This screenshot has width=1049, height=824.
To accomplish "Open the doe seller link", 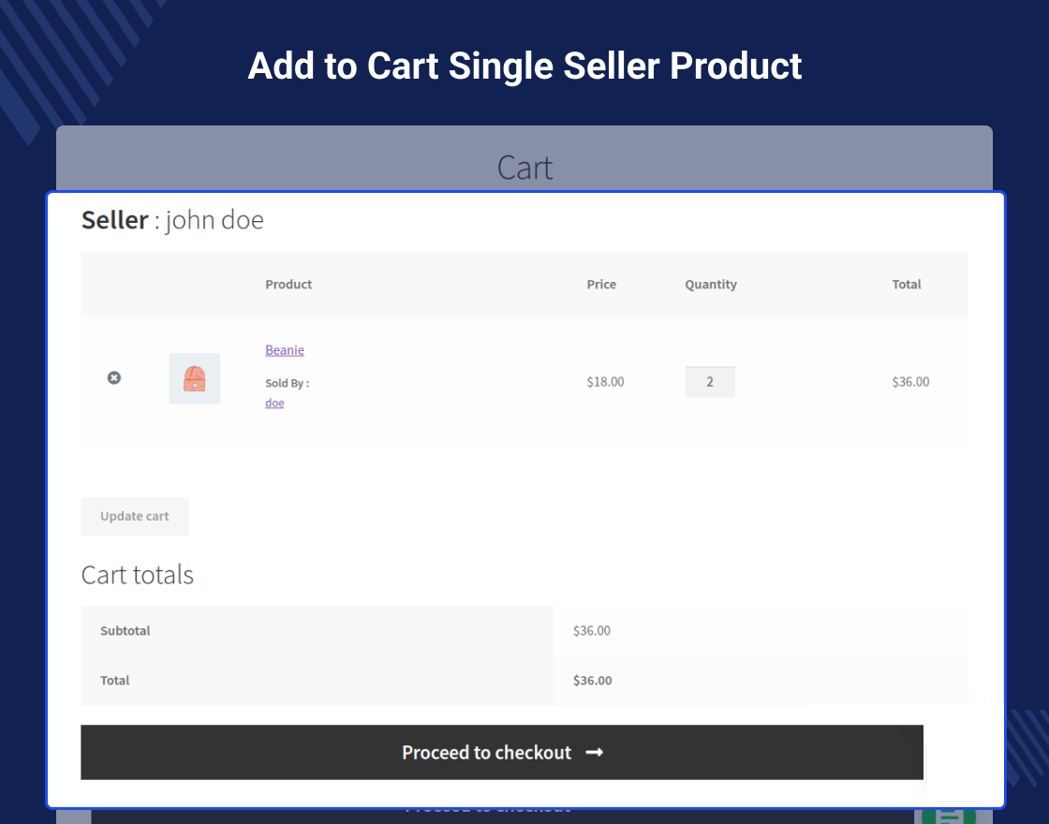I will (274, 403).
